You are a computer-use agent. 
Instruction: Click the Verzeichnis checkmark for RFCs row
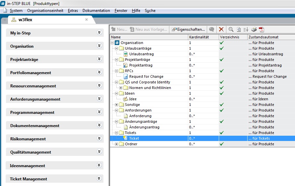pos(221,71)
